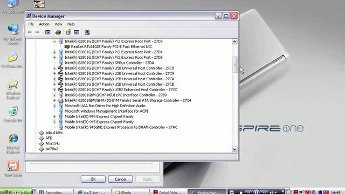This screenshot has height=194, width=345.
Task: Click the Print toolbar icon
Action: point(58,32)
